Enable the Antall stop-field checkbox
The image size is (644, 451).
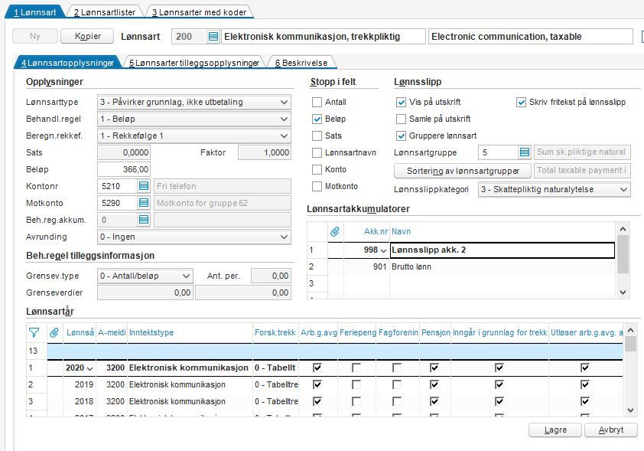(317, 102)
